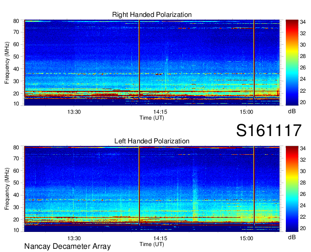The image size is (311, 252).
Task: Click "Frequency (MHz)" axis label of Left Handed plot
Action: coord(7,189)
